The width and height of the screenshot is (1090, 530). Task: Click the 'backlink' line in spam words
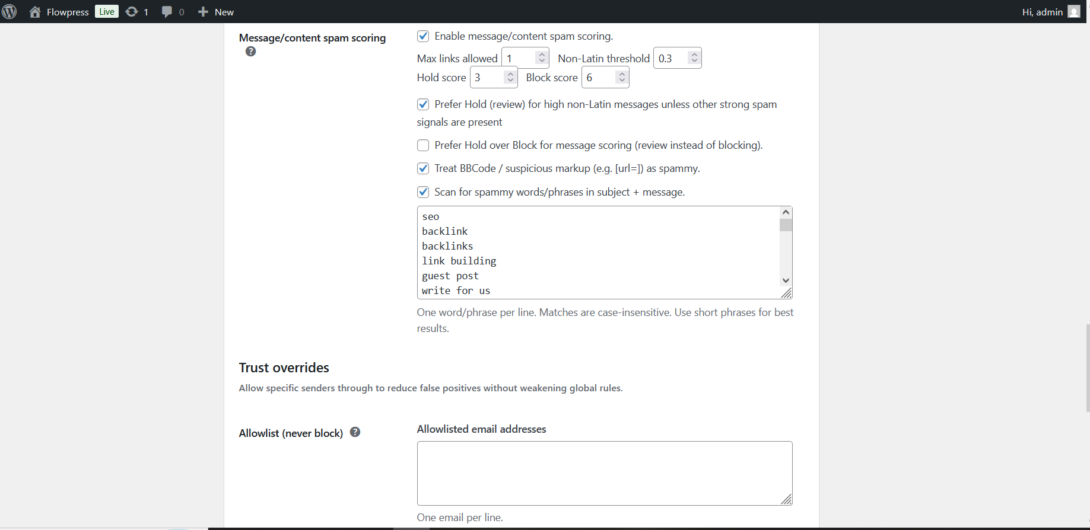pyautogui.click(x=444, y=231)
